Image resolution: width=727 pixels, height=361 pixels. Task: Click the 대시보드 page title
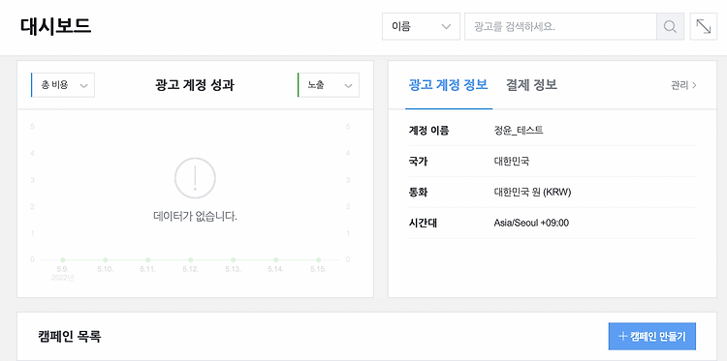[55, 26]
